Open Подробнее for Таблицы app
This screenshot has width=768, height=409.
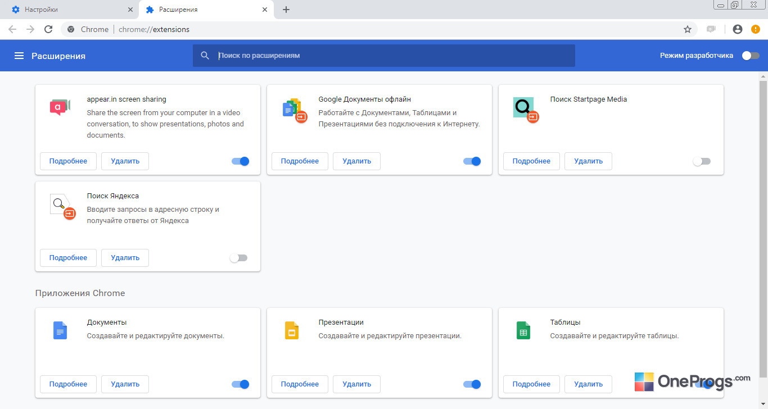tap(531, 384)
